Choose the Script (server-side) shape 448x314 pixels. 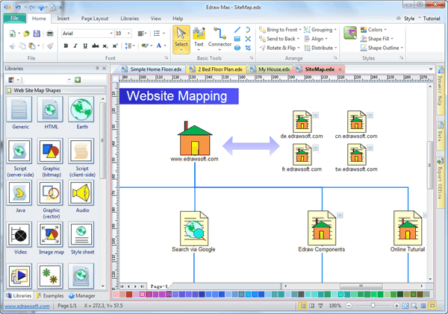(x=19, y=151)
